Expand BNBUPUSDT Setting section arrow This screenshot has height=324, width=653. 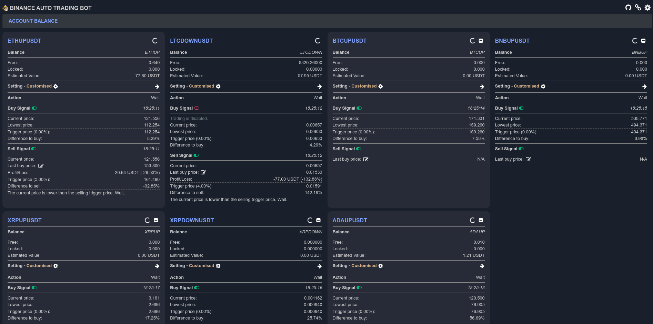pos(644,87)
